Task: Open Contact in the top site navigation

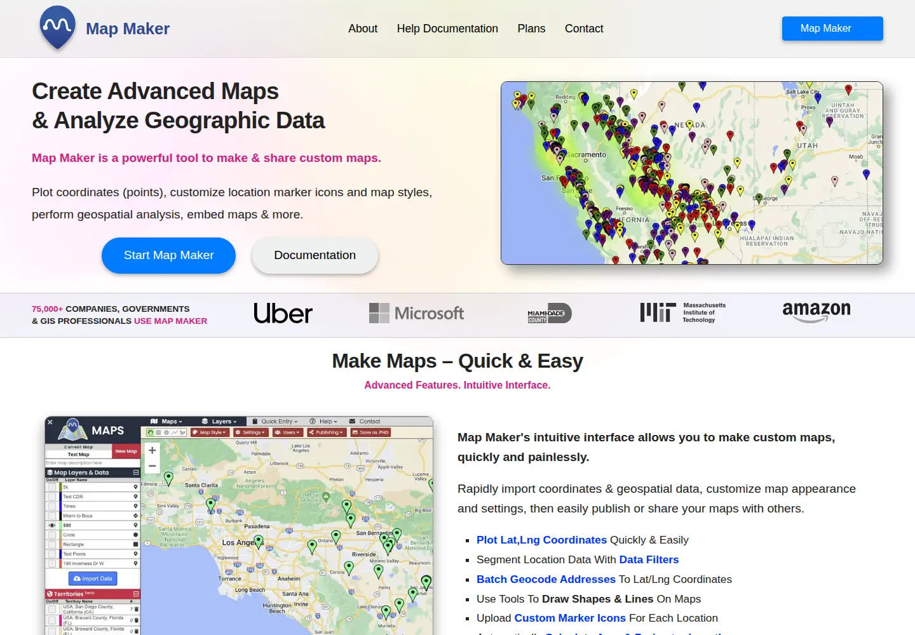Action: pyautogui.click(x=584, y=29)
